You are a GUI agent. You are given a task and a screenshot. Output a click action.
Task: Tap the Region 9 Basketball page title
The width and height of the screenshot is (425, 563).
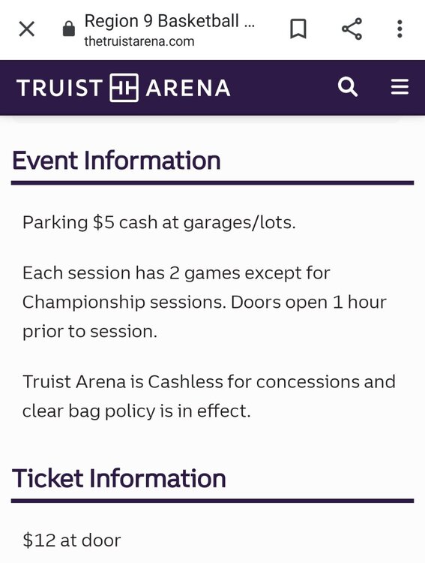tap(169, 21)
